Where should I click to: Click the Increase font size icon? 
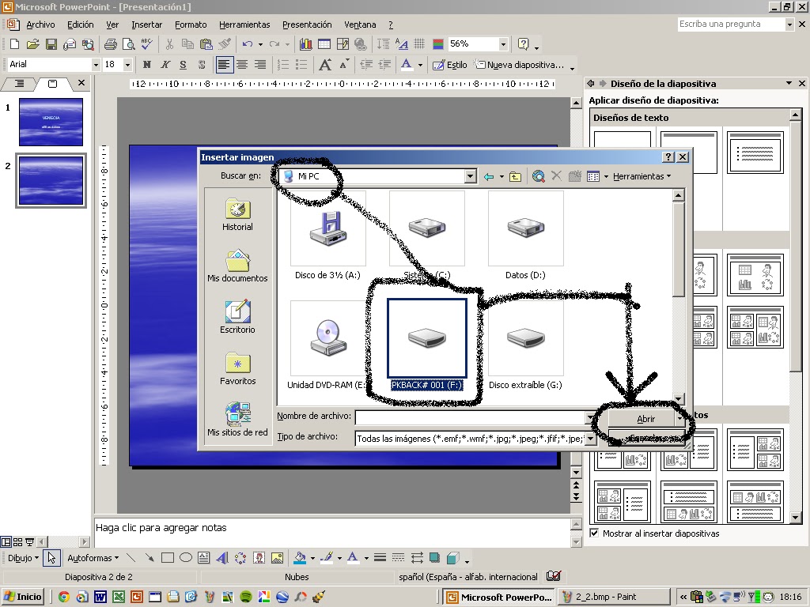[325, 65]
